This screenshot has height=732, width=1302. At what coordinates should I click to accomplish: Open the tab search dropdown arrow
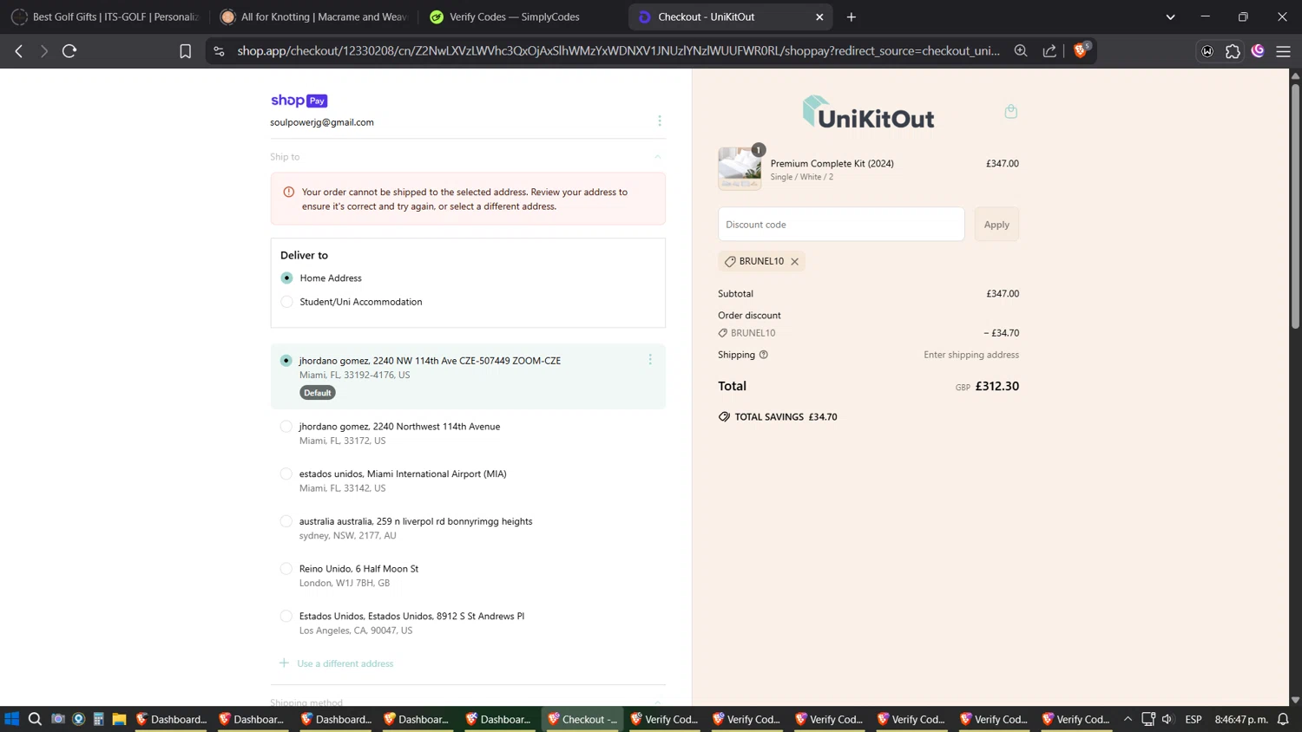[1170, 16]
